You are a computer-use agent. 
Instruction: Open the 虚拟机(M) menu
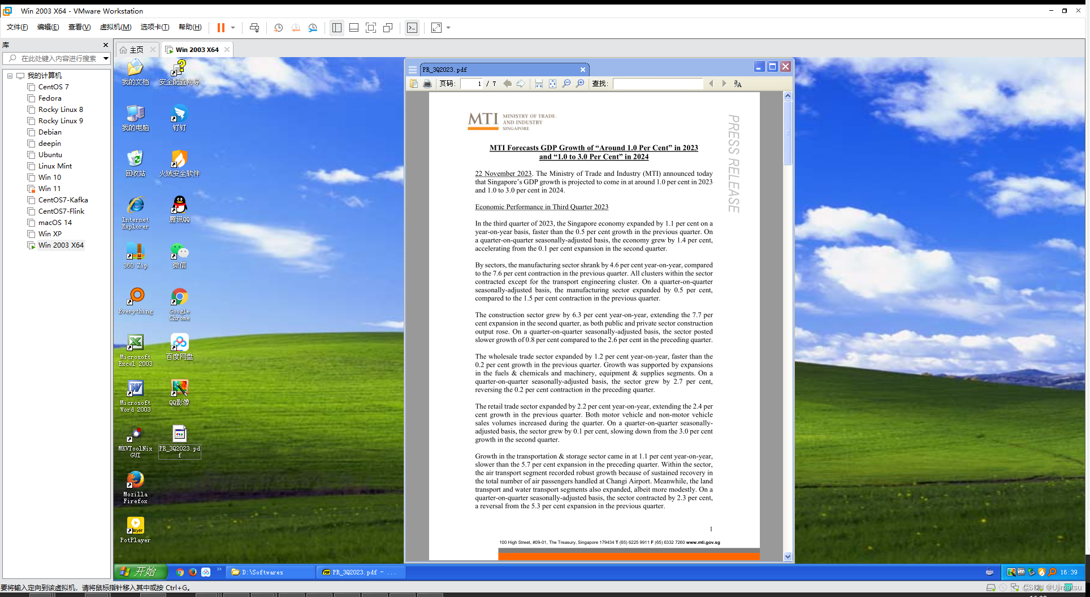pyautogui.click(x=115, y=27)
